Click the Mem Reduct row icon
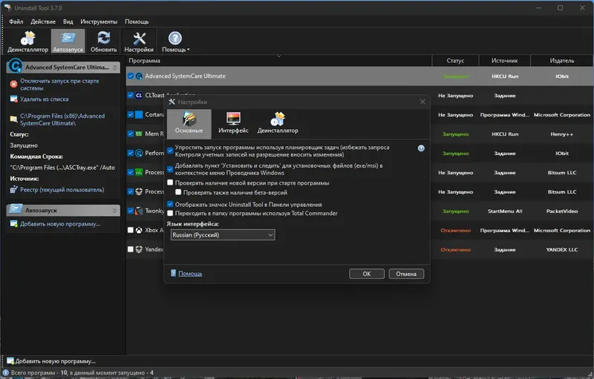This screenshot has width=594, height=379. [139, 134]
